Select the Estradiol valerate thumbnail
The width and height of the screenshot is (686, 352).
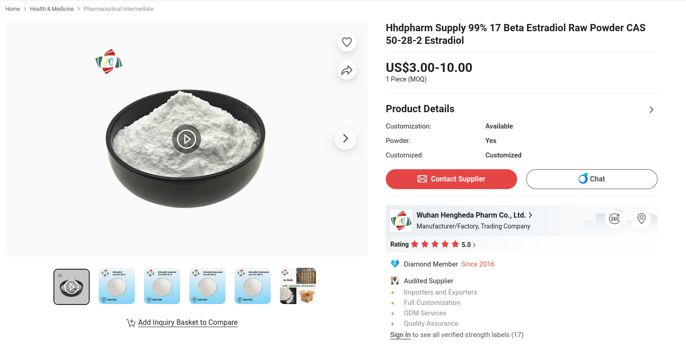coord(162,286)
